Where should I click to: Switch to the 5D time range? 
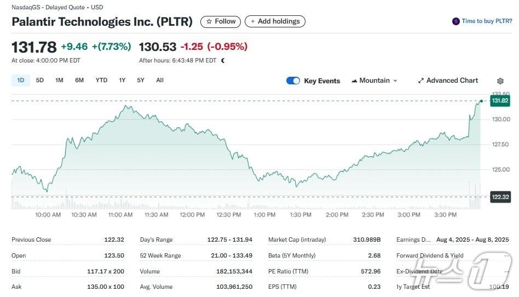click(40, 80)
